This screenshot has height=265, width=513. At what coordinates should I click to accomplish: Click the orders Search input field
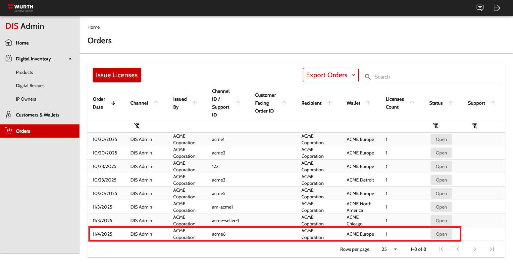pyautogui.click(x=436, y=77)
